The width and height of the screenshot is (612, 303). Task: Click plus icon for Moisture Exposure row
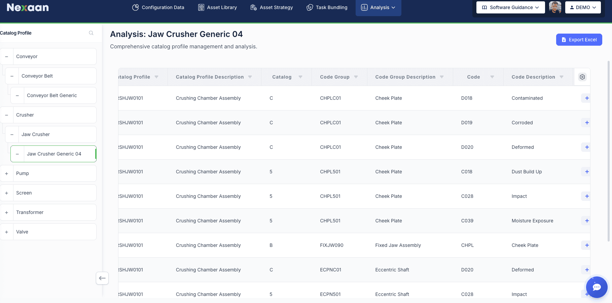587,221
